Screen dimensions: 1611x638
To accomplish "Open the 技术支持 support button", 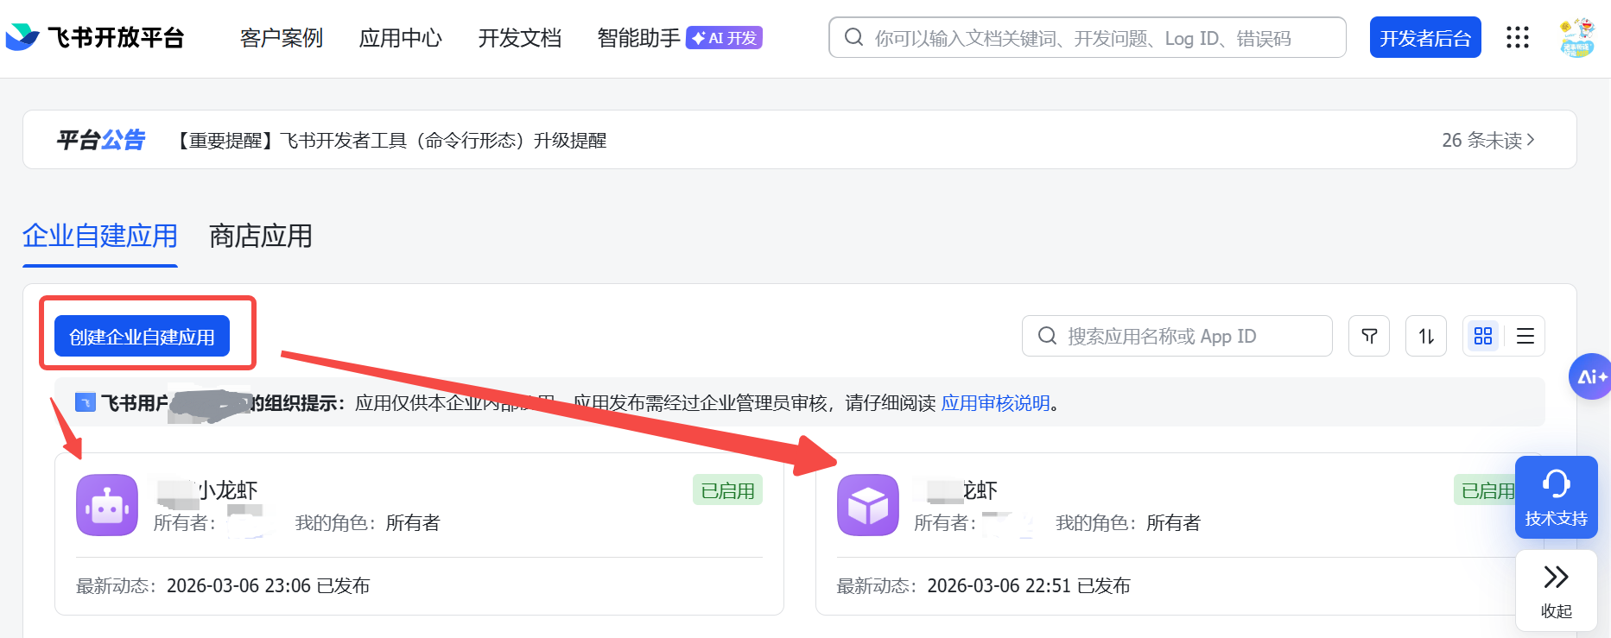I will (1556, 497).
